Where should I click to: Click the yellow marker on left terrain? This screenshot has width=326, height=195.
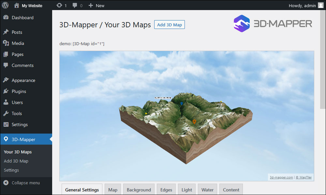[146, 113]
